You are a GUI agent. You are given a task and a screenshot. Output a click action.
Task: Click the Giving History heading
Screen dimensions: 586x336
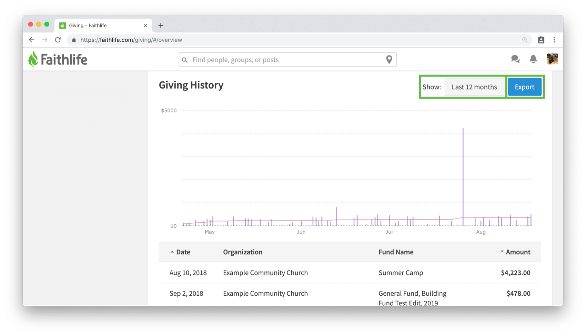[191, 85]
